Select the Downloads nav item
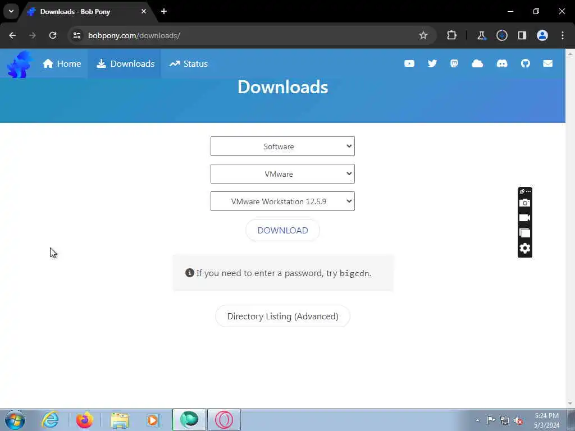 coord(125,64)
